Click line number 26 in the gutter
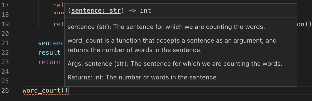Viewport: 312px width, 101px height. (5, 90)
